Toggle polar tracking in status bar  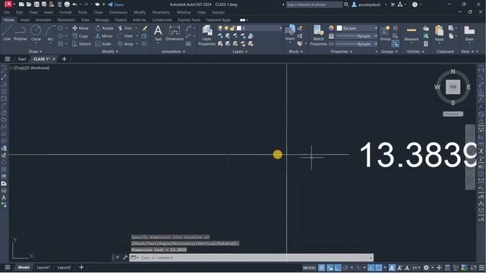346,268
